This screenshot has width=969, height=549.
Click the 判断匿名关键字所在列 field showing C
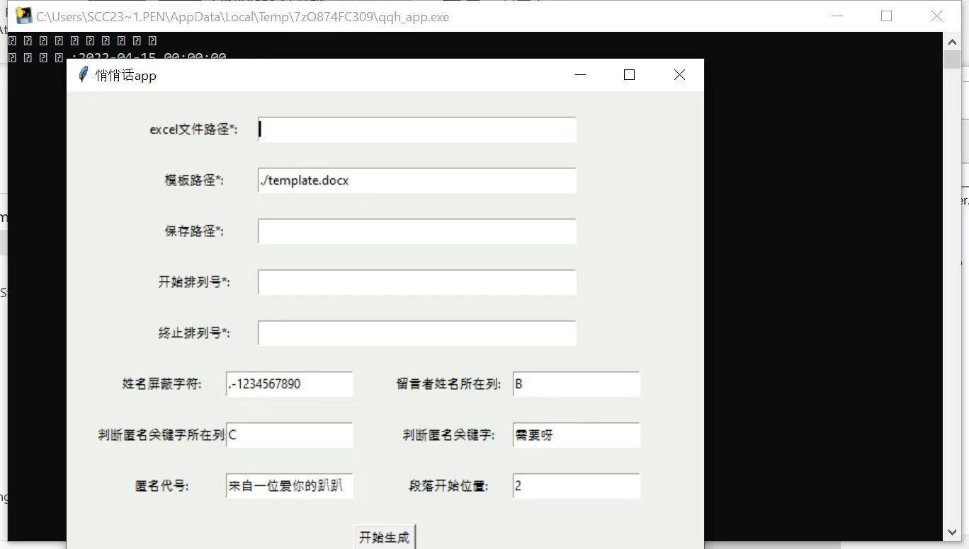point(290,435)
